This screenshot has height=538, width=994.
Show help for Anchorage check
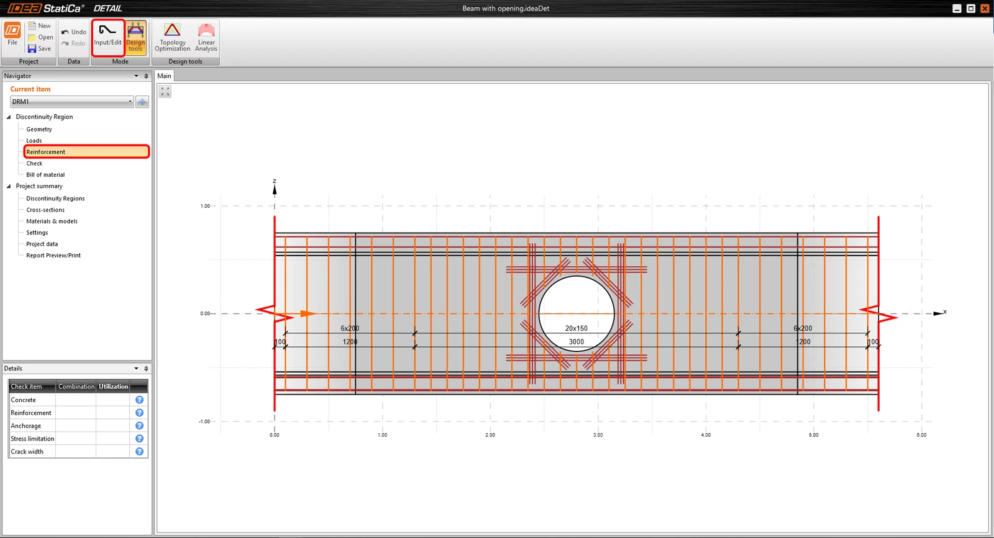click(x=139, y=426)
